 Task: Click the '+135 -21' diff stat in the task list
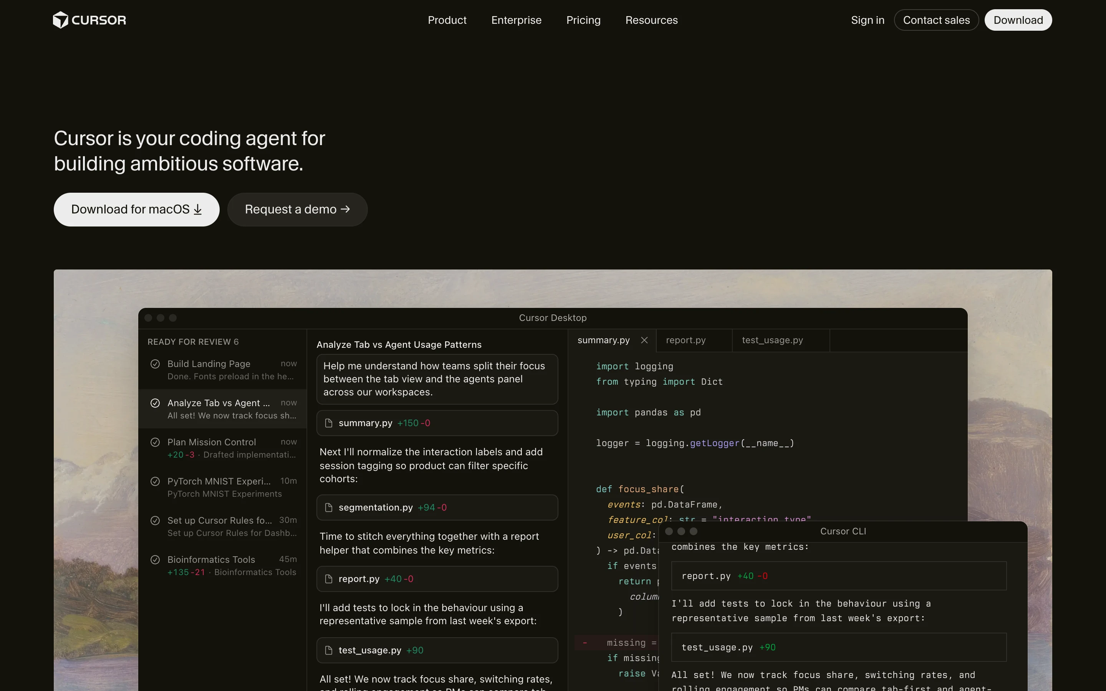(186, 572)
